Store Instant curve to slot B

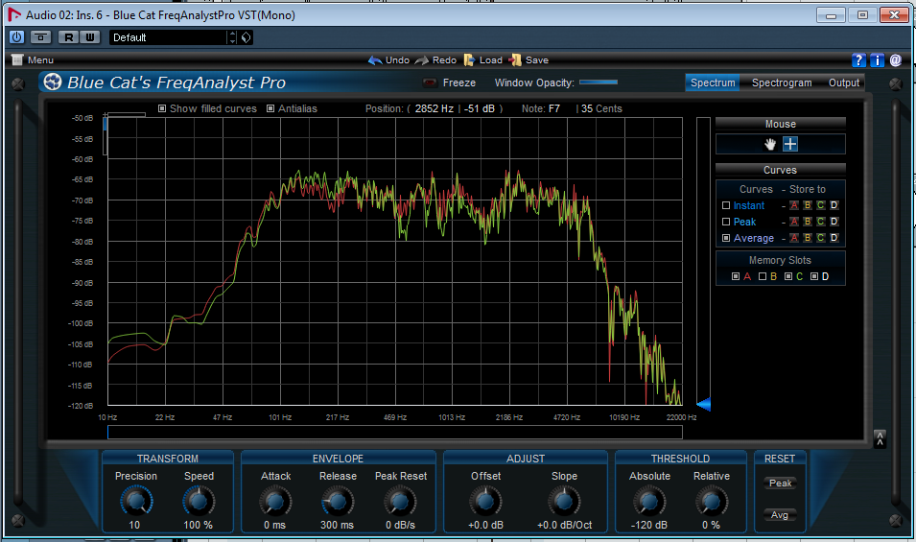(x=808, y=205)
